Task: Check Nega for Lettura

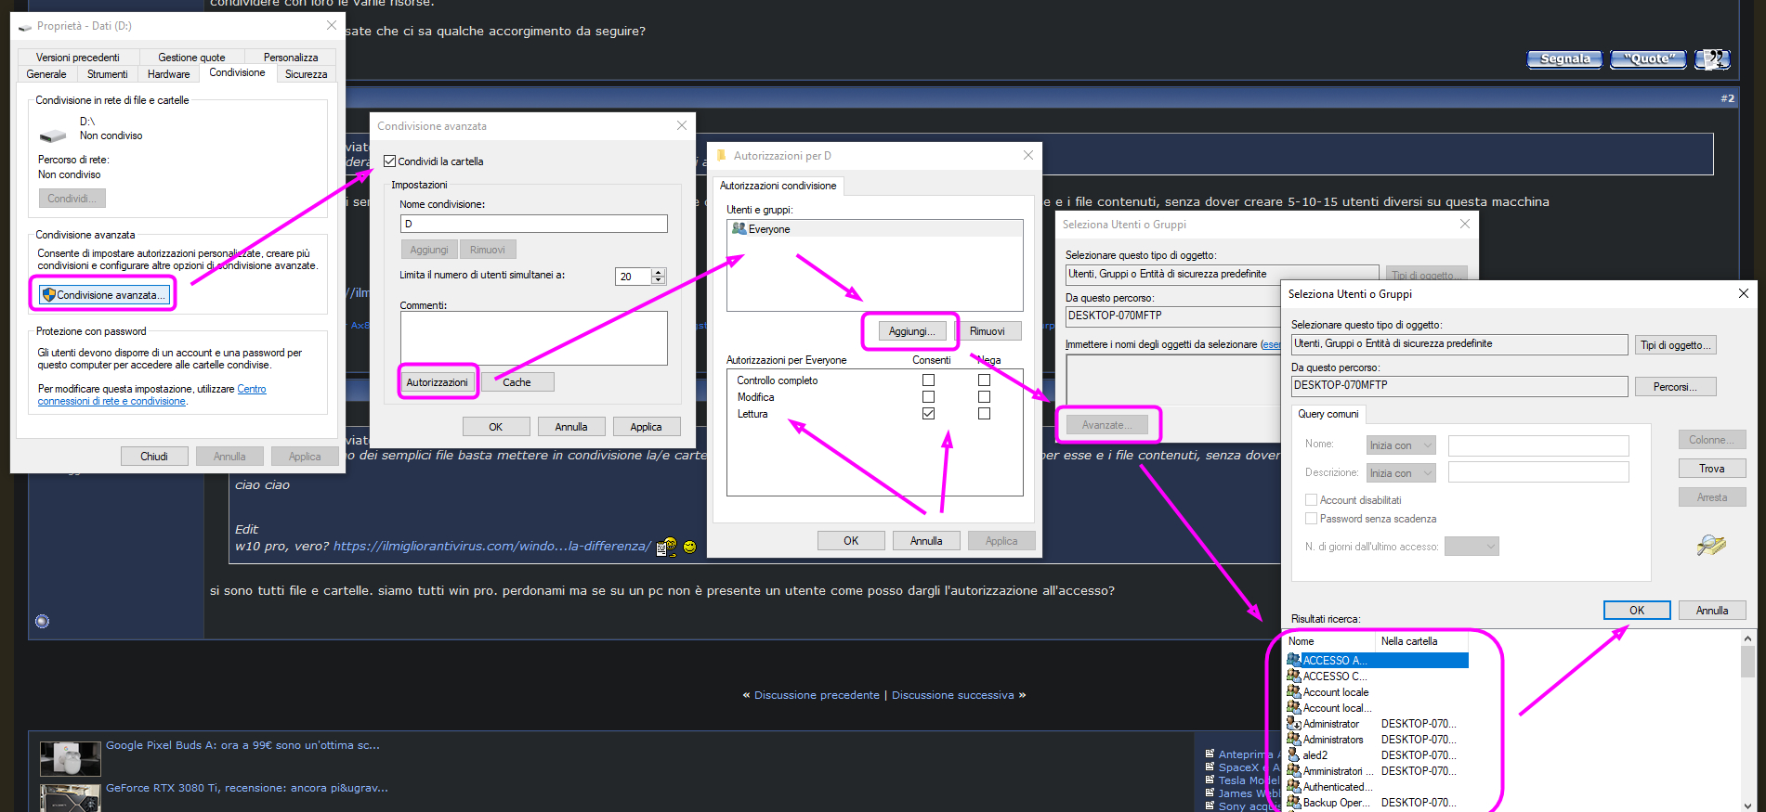Action: (x=984, y=414)
